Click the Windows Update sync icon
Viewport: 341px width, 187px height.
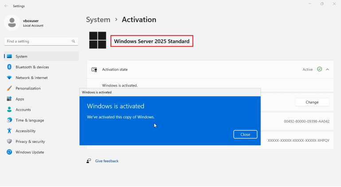[9, 152]
